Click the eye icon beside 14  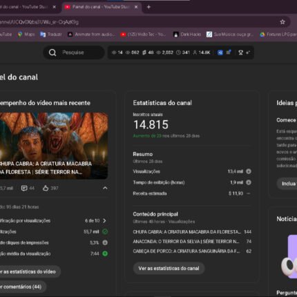(114, 52)
